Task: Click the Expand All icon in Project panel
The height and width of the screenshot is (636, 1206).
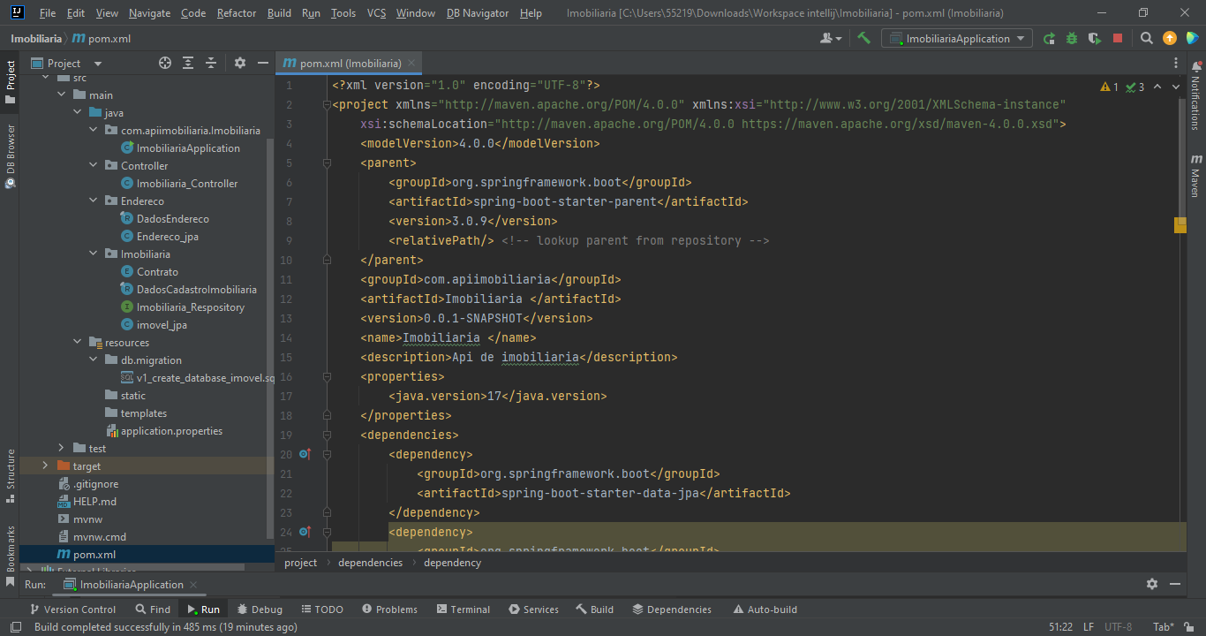Action: coord(188,63)
